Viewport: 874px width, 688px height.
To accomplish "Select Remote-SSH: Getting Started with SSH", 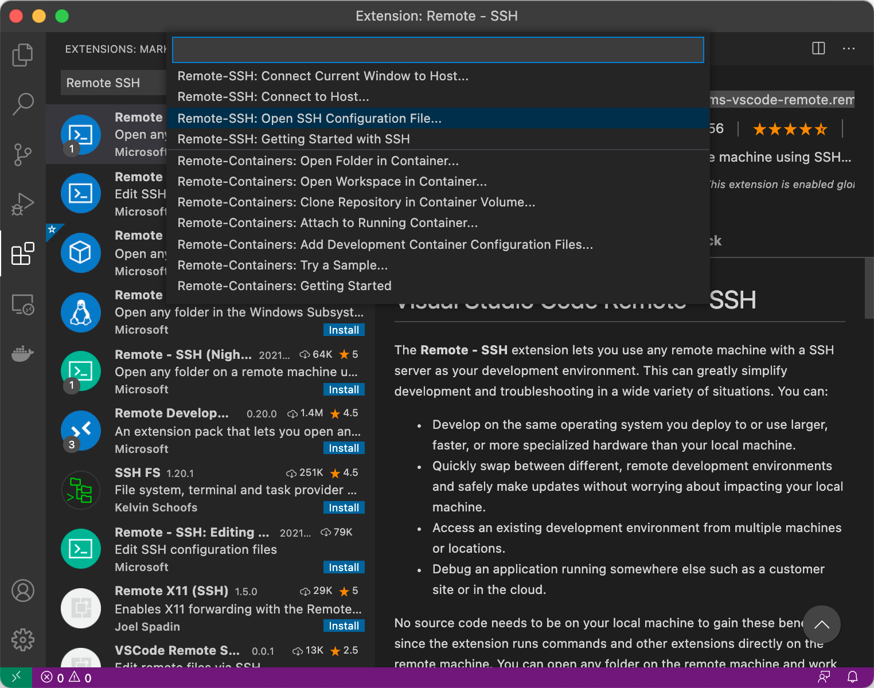I will [x=438, y=139].
